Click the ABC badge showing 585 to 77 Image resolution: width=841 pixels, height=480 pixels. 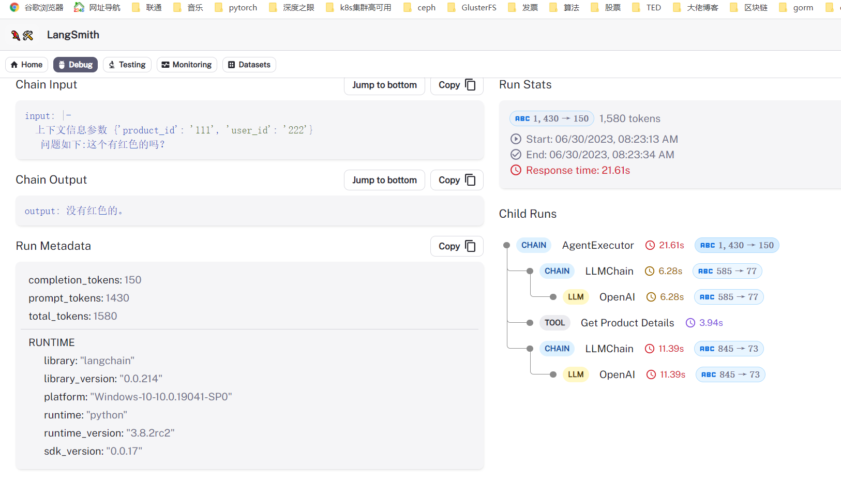727,271
